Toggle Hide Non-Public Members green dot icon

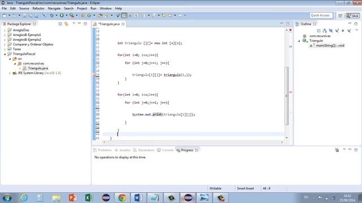343,30
